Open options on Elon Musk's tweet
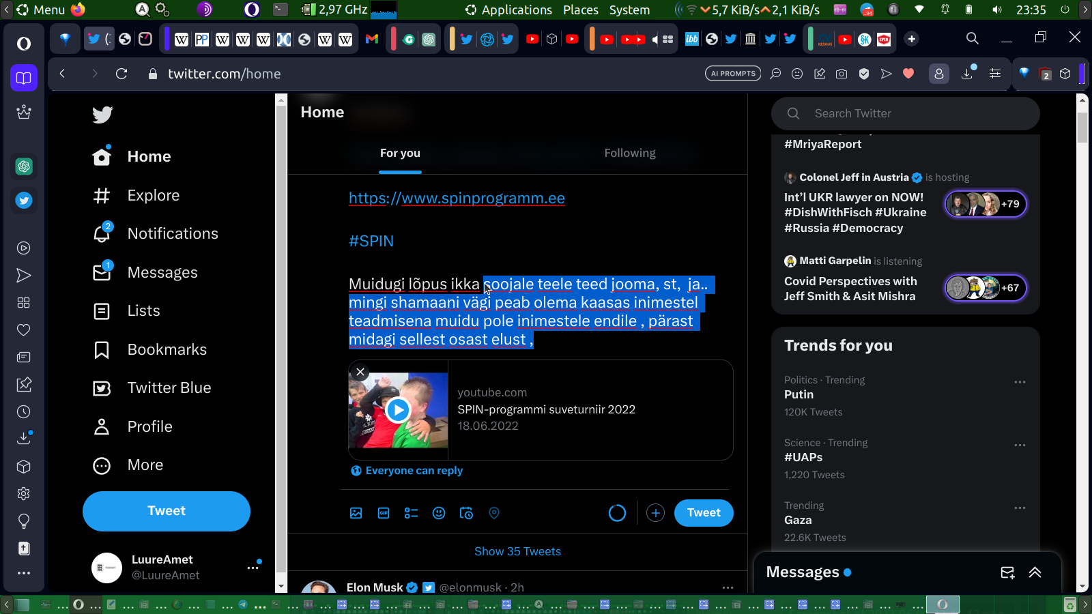 point(728,587)
